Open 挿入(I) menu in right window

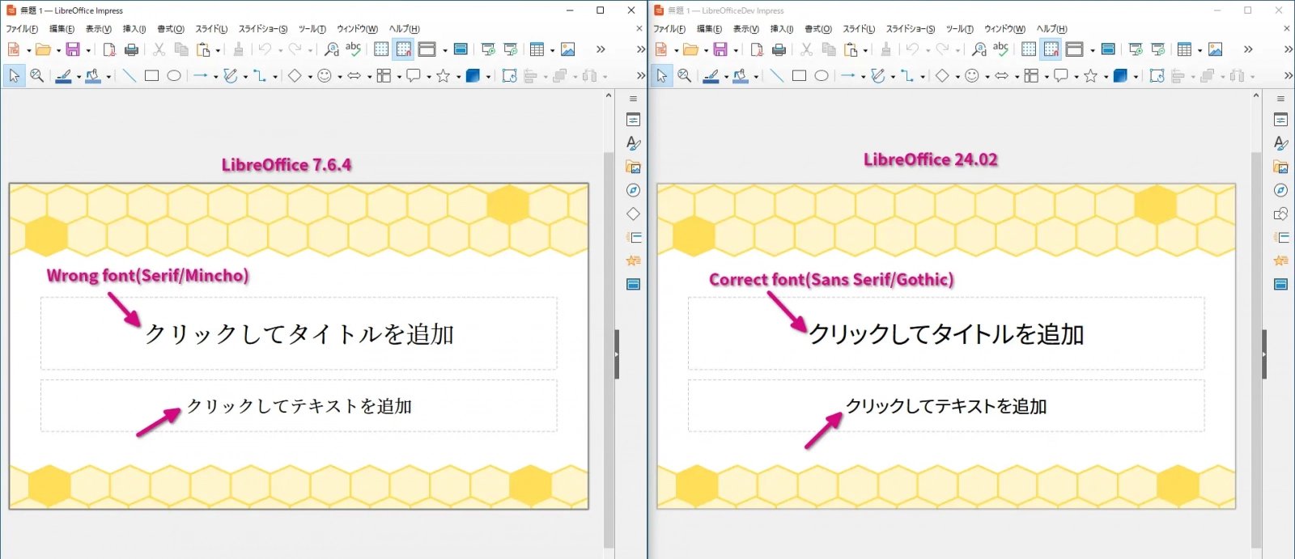tap(781, 29)
